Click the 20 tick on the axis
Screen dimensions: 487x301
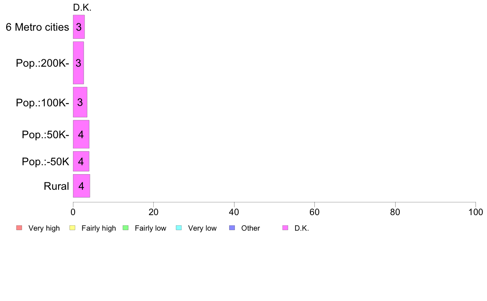coord(153,212)
